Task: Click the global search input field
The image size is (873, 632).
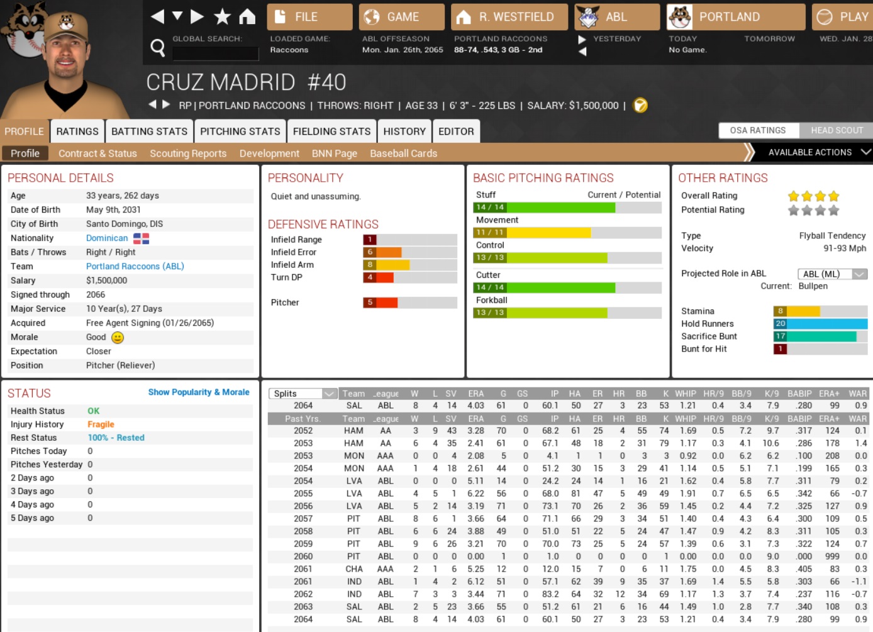Action: click(215, 53)
